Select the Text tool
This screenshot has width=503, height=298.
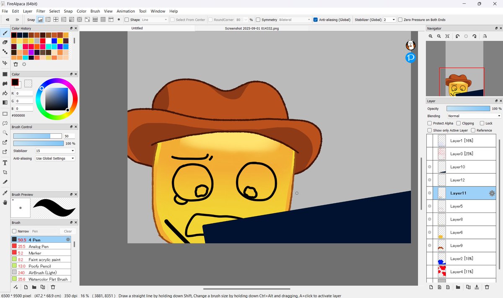pos(5,163)
